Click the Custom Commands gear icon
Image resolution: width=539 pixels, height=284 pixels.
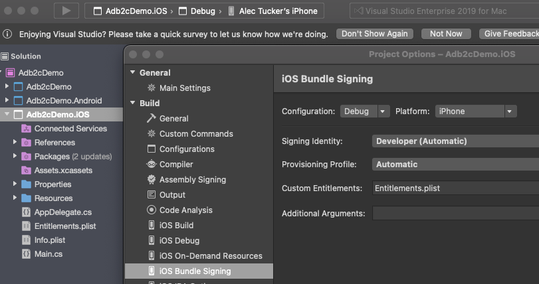click(152, 133)
